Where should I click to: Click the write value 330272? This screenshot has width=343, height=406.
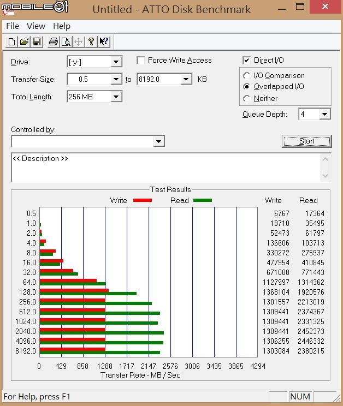(277, 253)
